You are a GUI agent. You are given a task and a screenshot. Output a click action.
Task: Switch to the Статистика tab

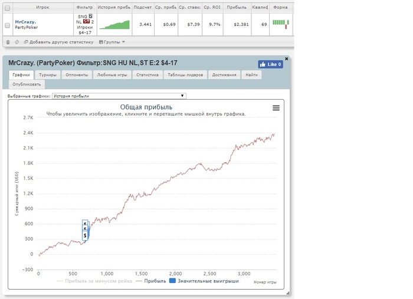147,75
